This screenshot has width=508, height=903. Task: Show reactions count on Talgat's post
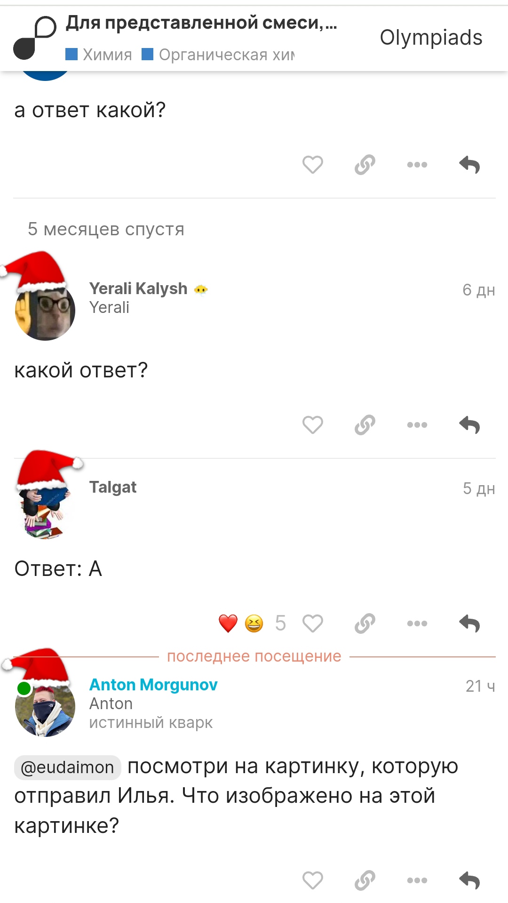280,623
